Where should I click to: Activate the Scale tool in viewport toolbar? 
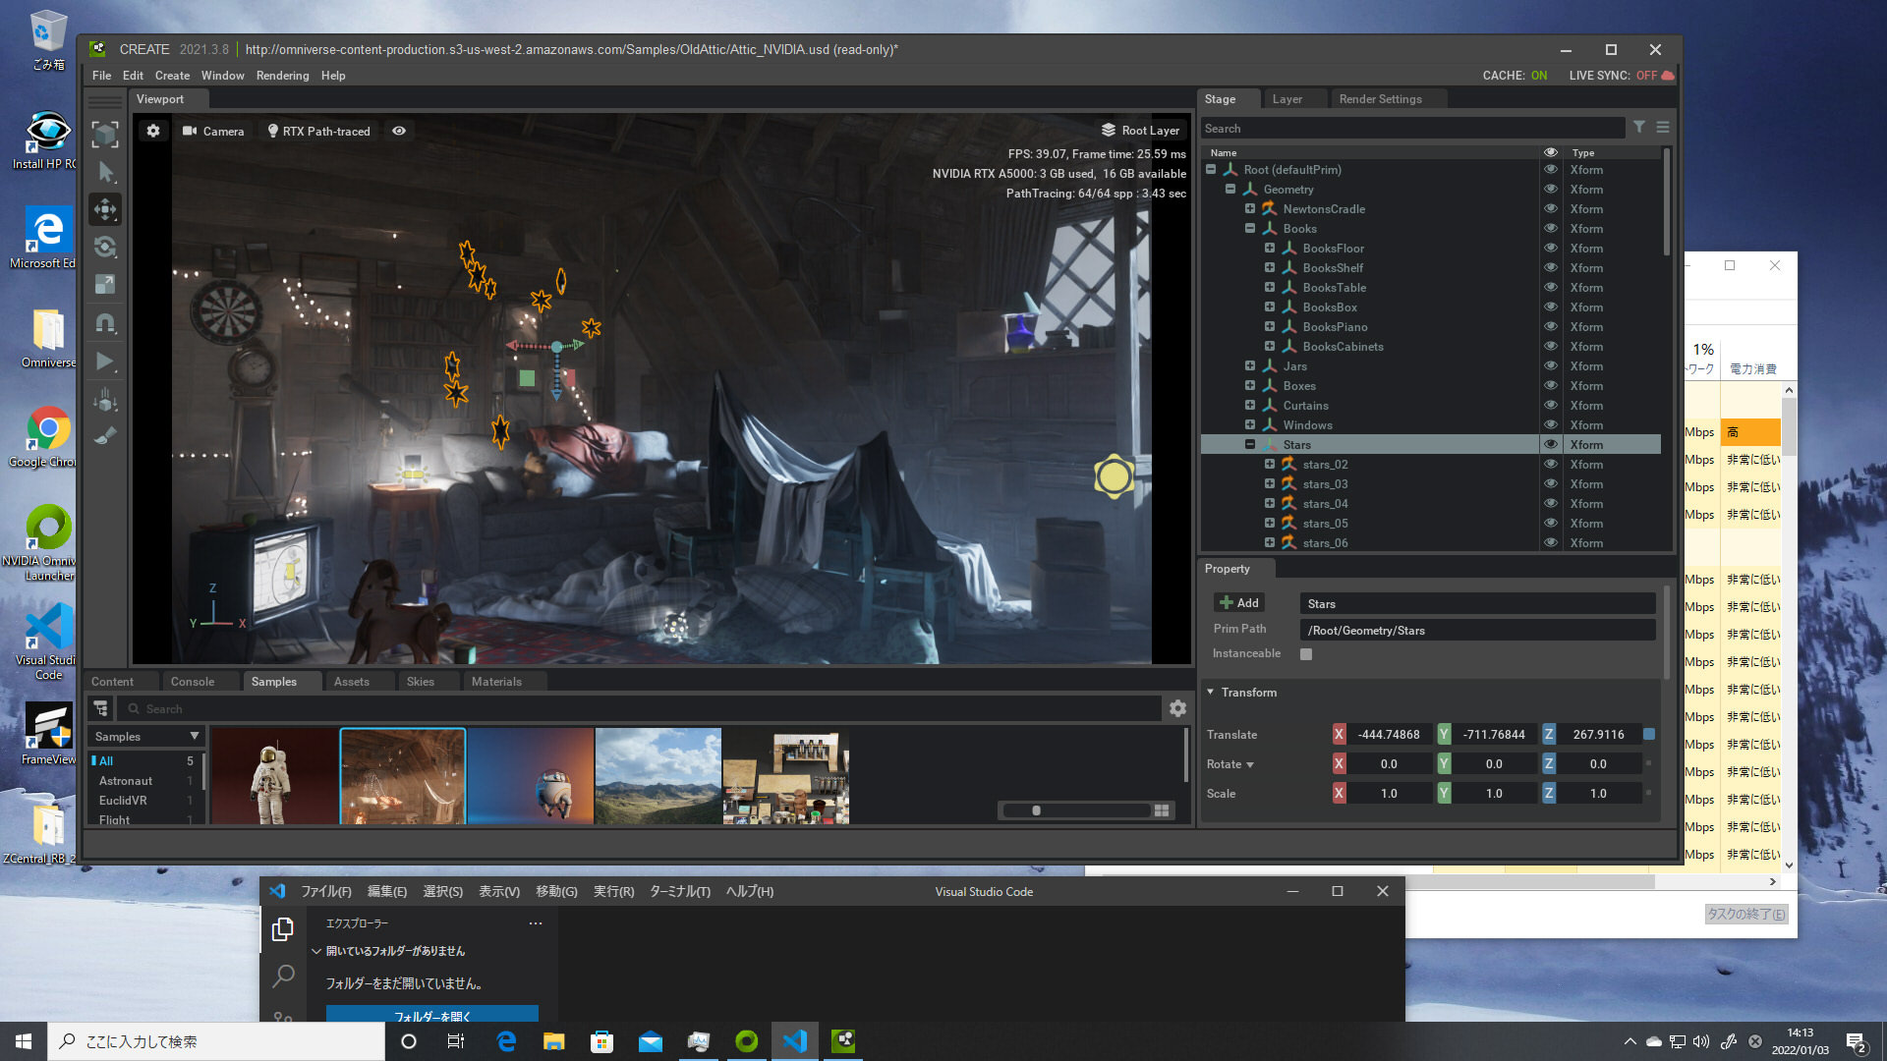105,284
